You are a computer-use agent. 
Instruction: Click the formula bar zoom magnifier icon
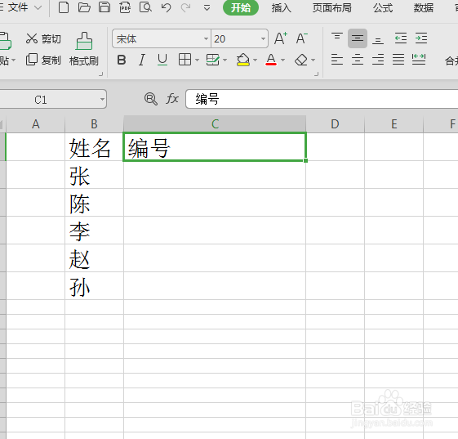[151, 99]
